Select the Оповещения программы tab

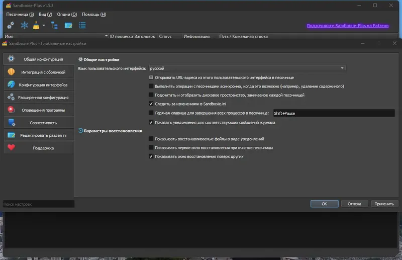pyautogui.click(x=39, y=110)
